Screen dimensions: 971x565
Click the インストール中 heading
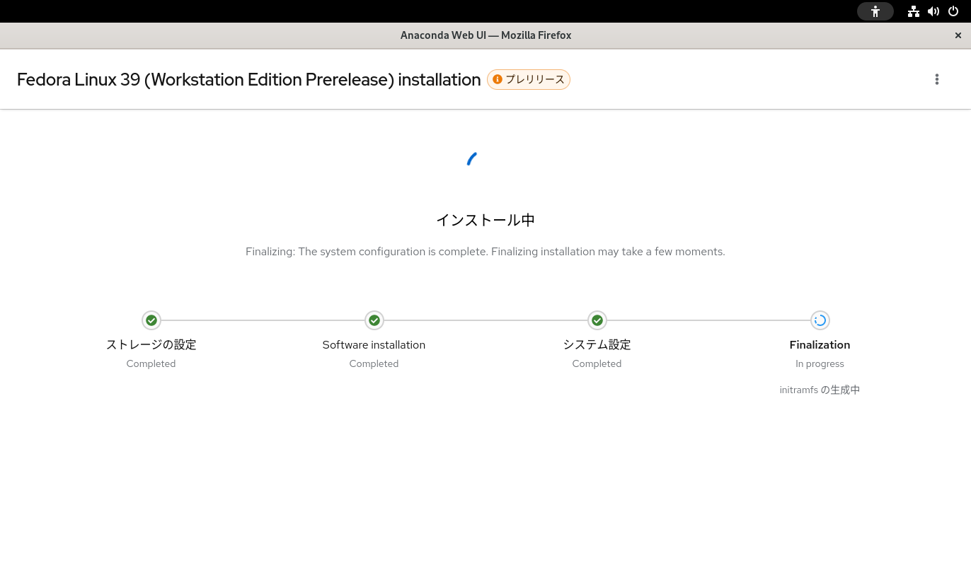pos(485,220)
